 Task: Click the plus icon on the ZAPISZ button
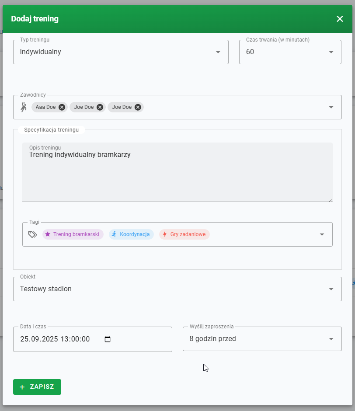pos(22,387)
